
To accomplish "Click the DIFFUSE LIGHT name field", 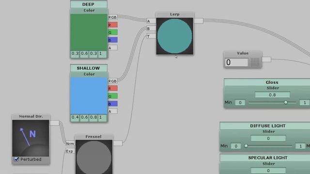I will (x=265, y=126).
